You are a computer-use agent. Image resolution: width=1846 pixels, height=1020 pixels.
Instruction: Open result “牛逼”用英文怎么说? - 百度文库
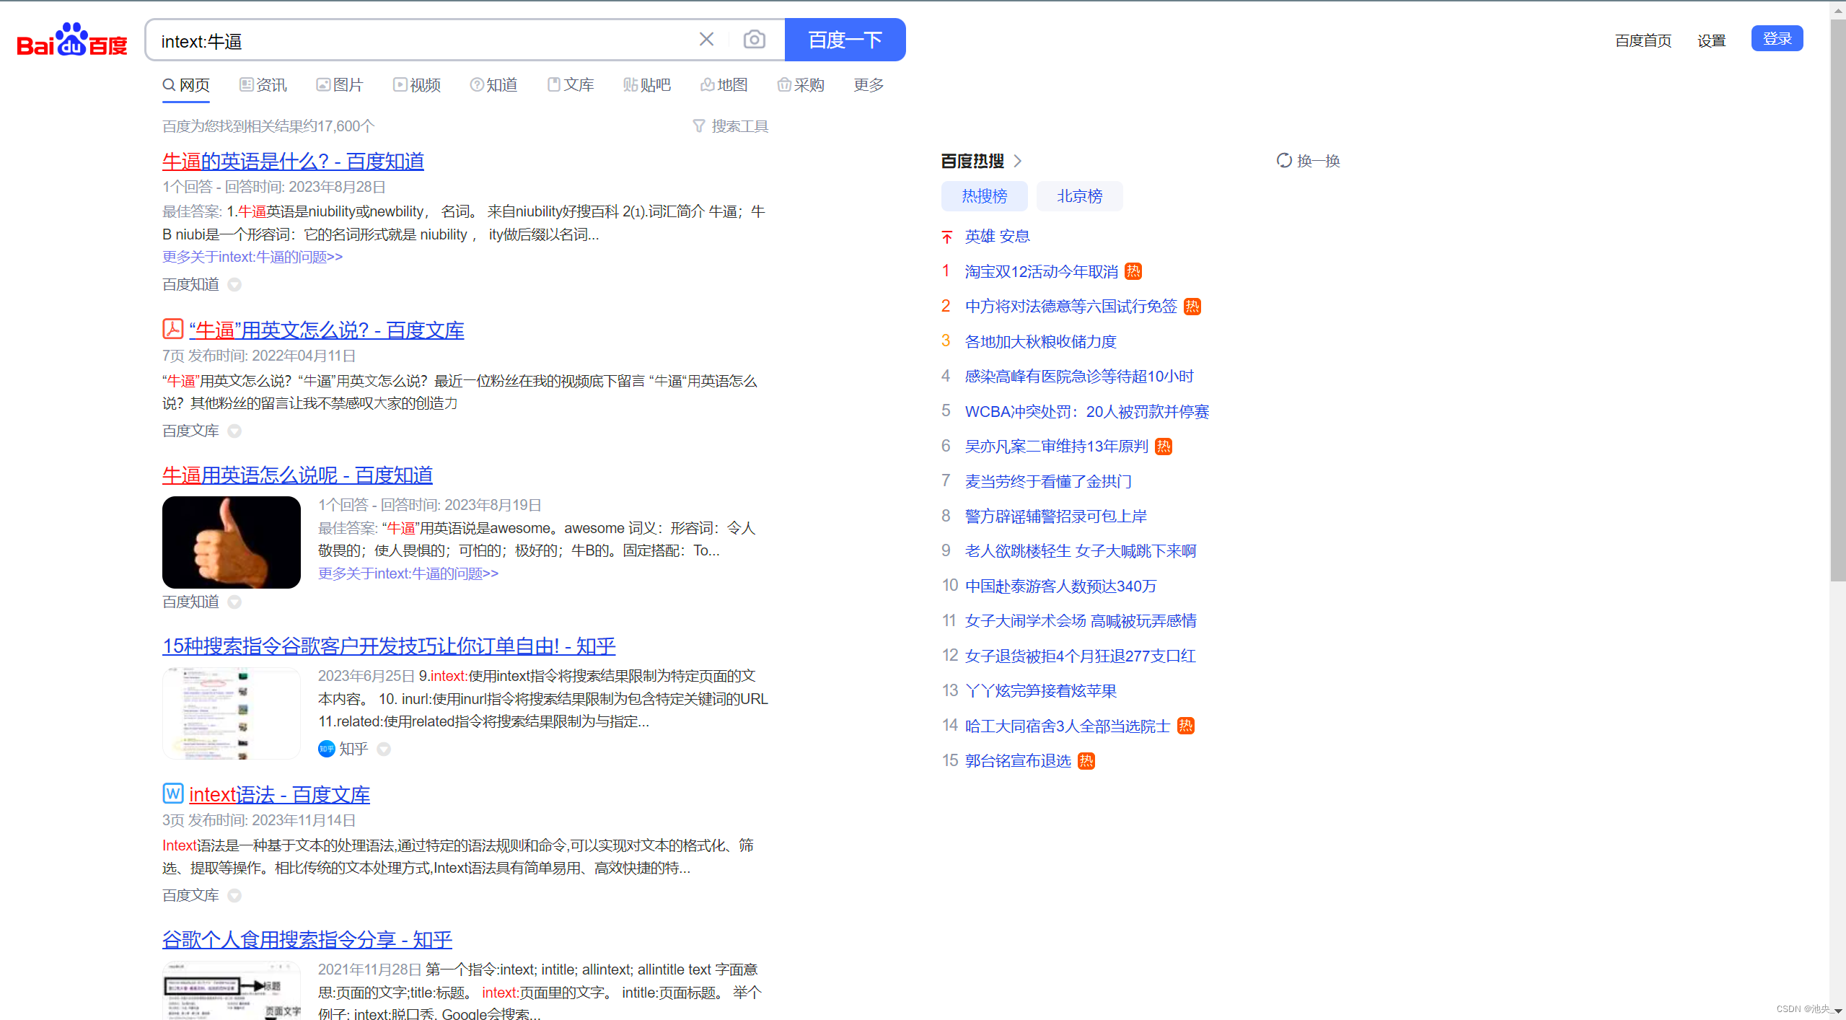click(x=327, y=330)
